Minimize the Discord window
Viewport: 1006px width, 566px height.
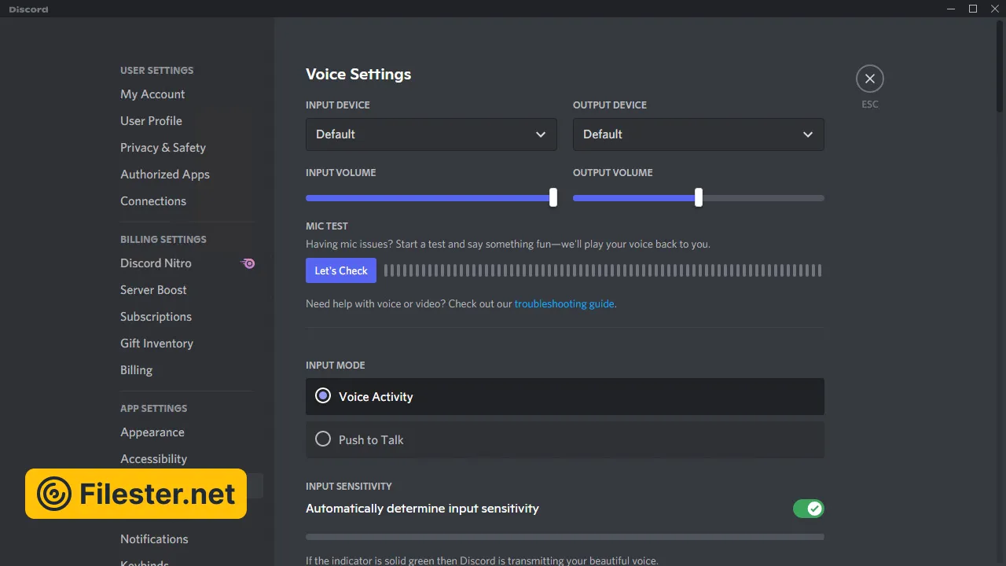click(x=952, y=9)
